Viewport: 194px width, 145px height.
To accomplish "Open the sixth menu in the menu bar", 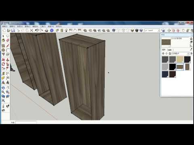I will click(x=43, y=27).
